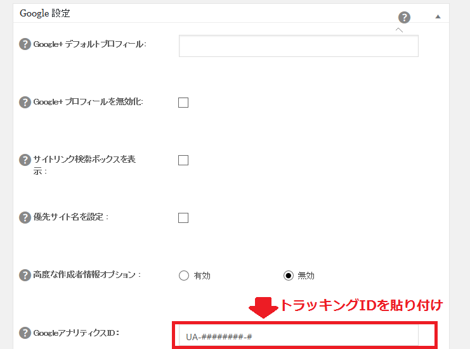This screenshot has width=470, height=349.
Task: Show help for サイトリンク検索ボックスを表示
Action: pyautogui.click(x=25, y=160)
